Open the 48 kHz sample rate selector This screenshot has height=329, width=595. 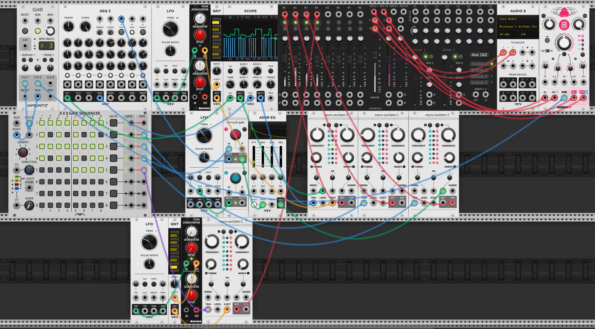(x=507, y=34)
